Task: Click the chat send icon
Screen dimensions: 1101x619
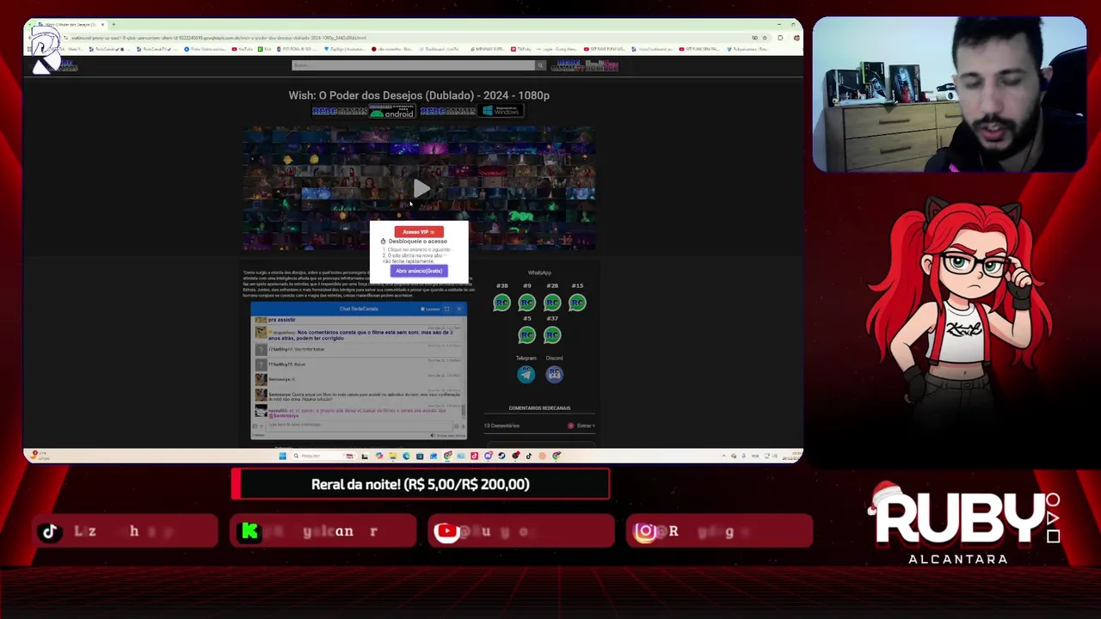Action: tap(463, 426)
